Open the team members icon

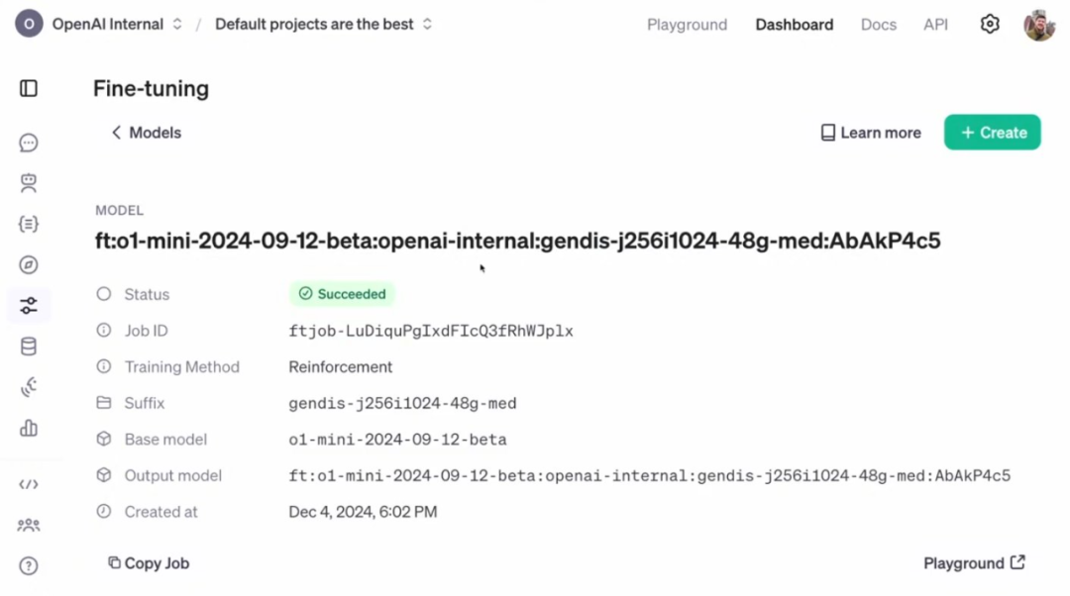coord(29,525)
